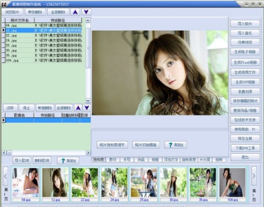
Task: Open help beside 照片初始画面 button
Action: (x=176, y=145)
